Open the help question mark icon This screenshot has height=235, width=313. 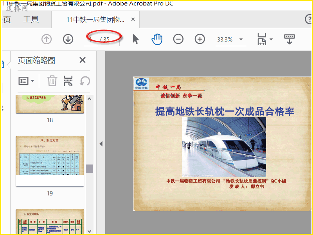click(309, 19)
